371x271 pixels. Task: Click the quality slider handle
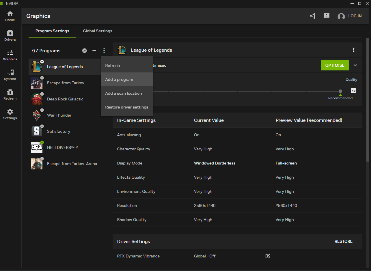pos(340,91)
